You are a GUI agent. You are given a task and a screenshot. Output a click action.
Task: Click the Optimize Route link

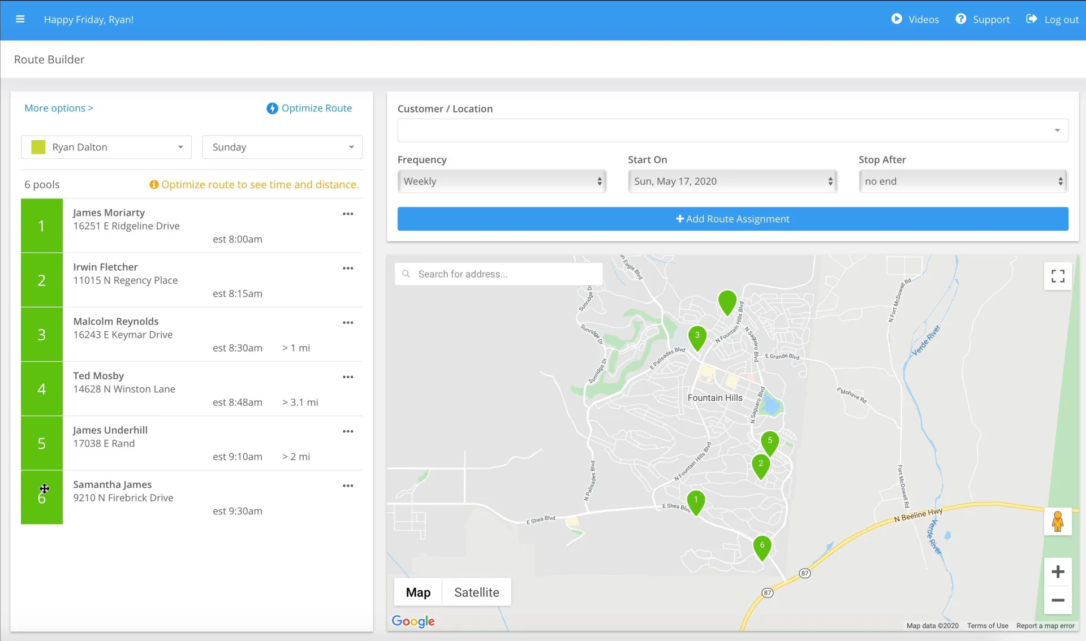pyautogui.click(x=316, y=108)
